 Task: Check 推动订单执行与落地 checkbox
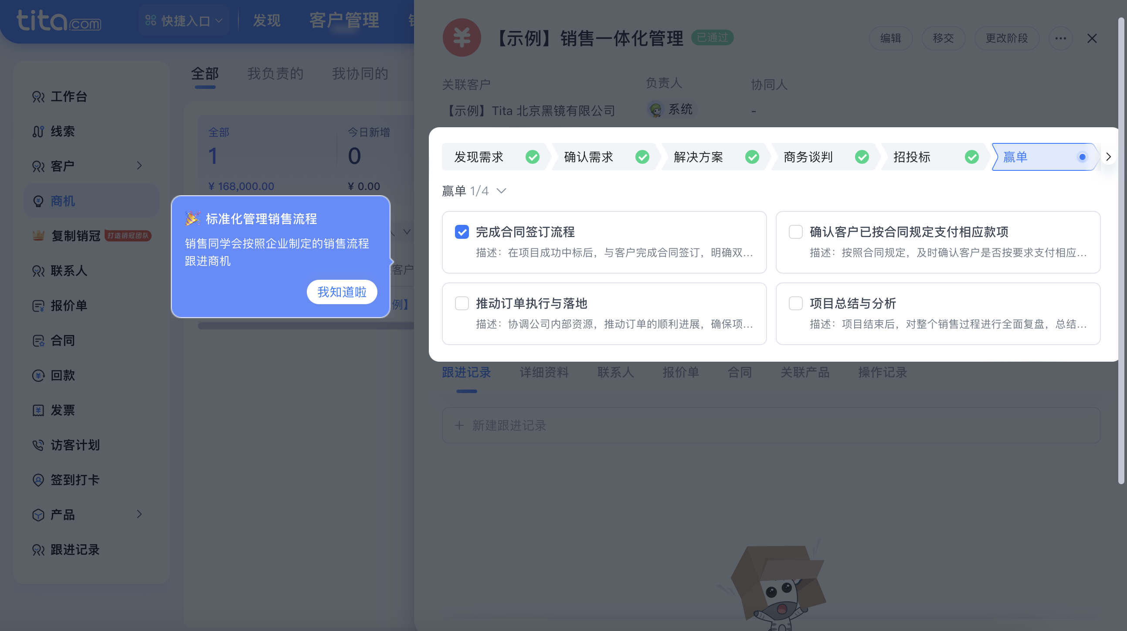click(462, 303)
